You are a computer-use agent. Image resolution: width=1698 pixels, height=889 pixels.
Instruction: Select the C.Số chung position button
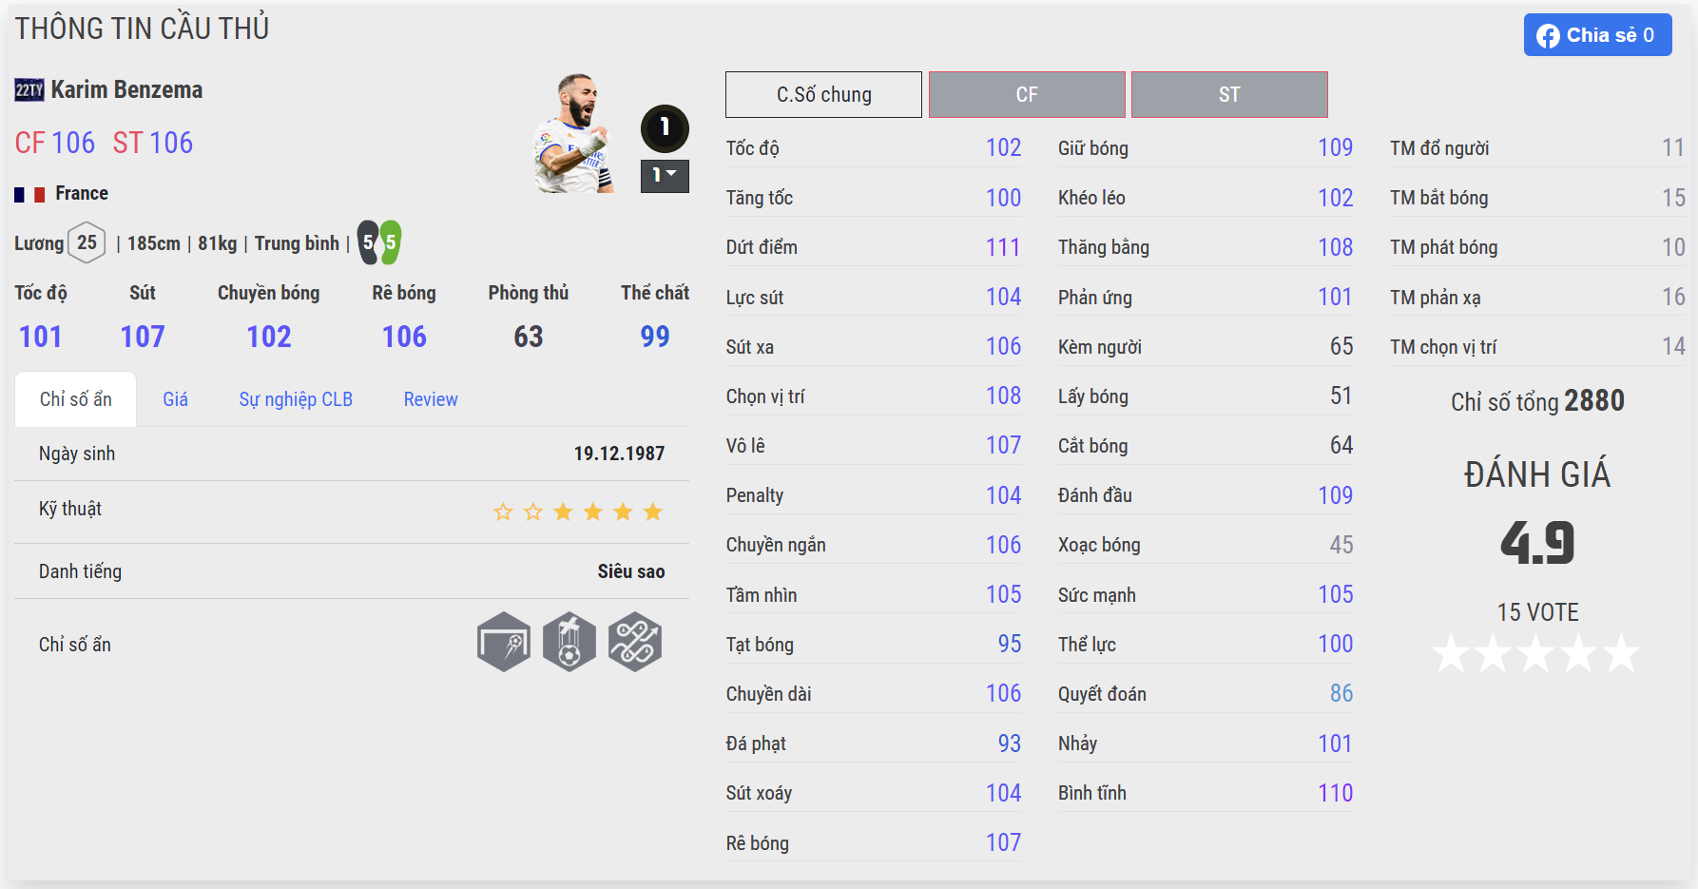[x=823, y=94]
